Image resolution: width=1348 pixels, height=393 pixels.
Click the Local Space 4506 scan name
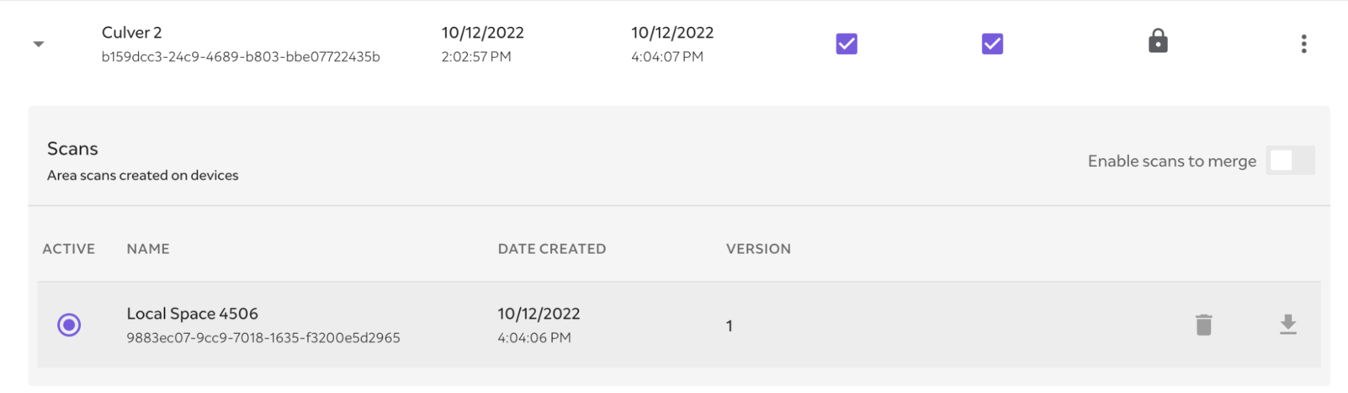pyautogui.click(x=192, y=314)
